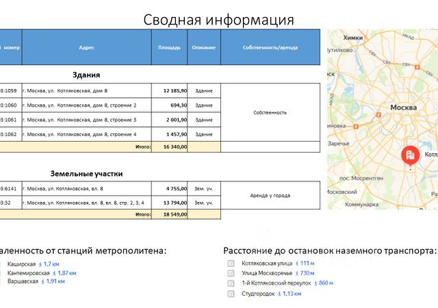Open the 1-й Котляковский переулок stop entry
This screenshot has width=438, height=308.
[276, 283]
